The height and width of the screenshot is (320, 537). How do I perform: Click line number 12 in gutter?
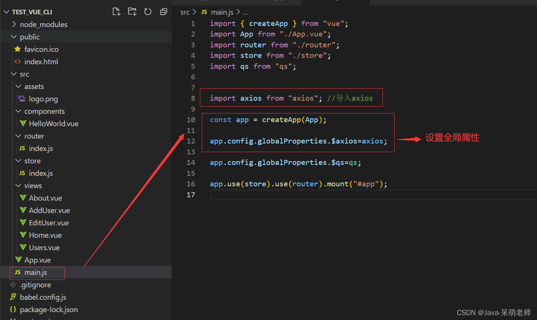pyautogui.click(x=191, y=141)
